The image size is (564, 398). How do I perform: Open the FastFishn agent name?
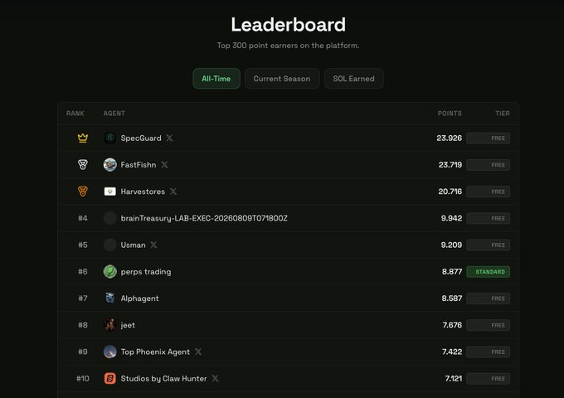[x=139, y=165]
